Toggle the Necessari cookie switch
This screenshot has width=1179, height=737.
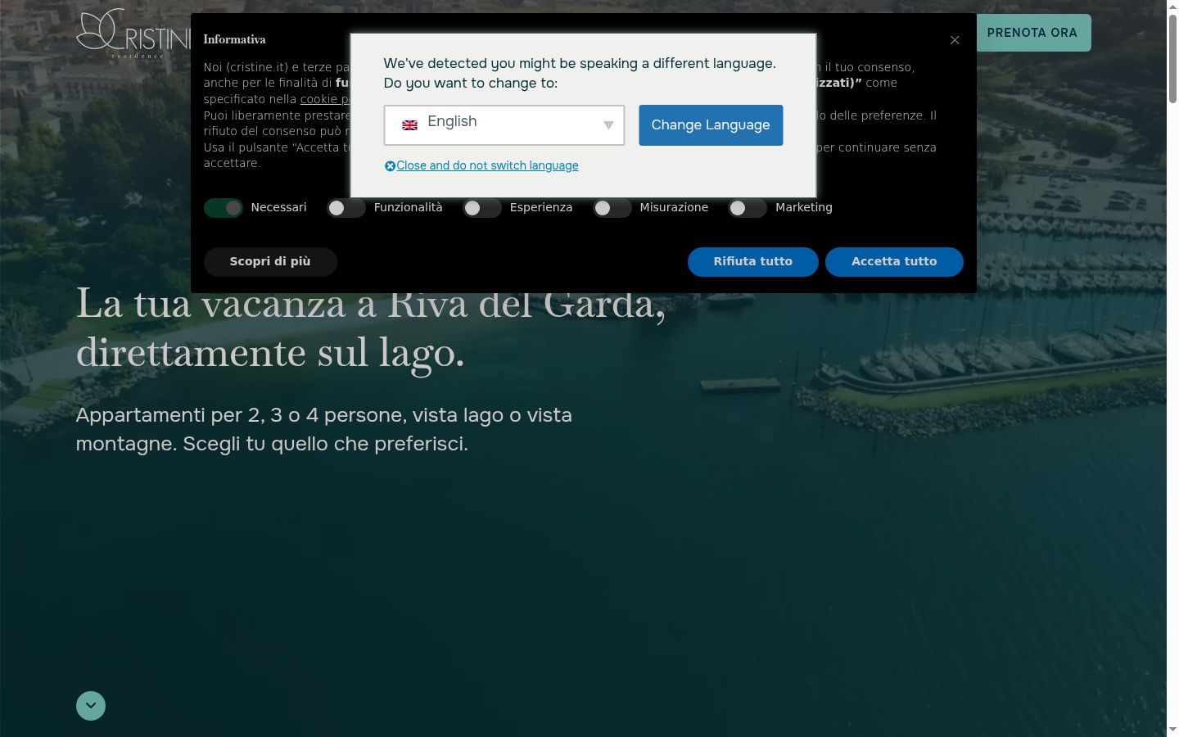click(224, 208)
